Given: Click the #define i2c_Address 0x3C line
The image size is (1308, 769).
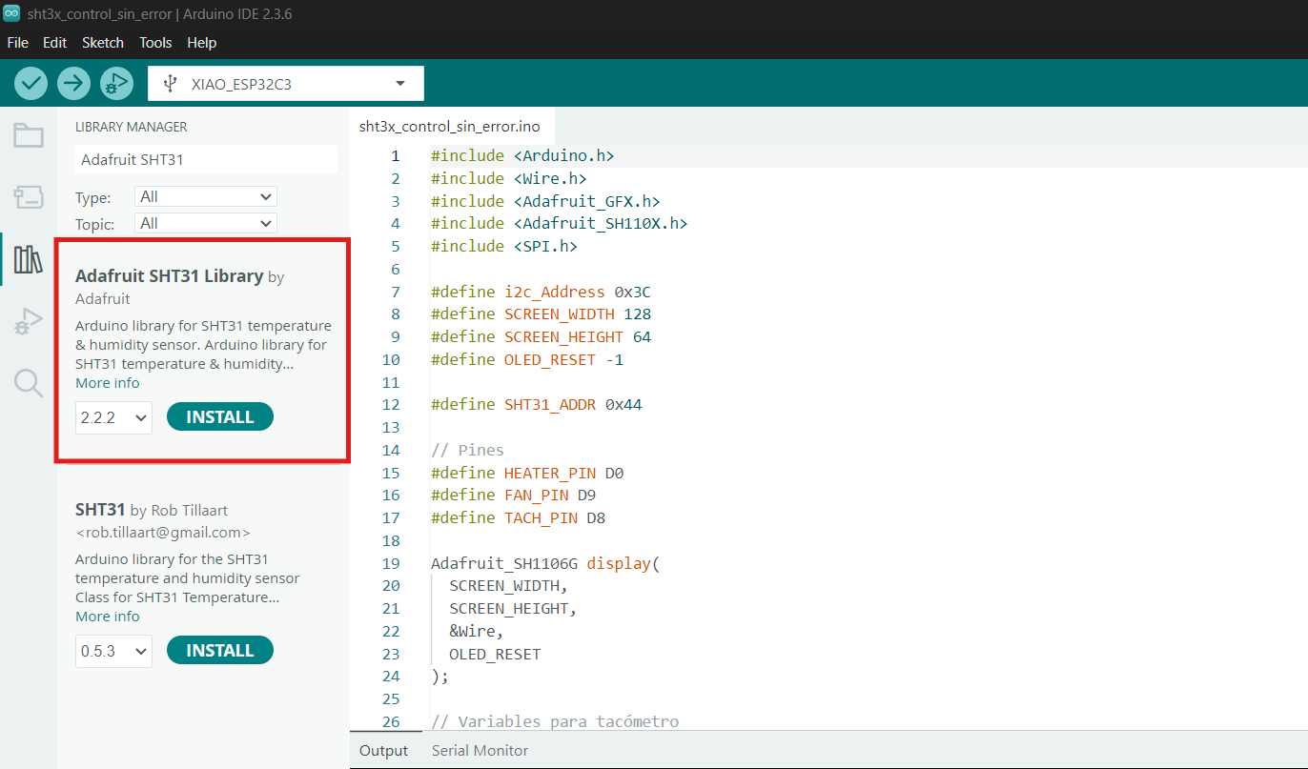Looking at the screenshot, I should [541, 292].
